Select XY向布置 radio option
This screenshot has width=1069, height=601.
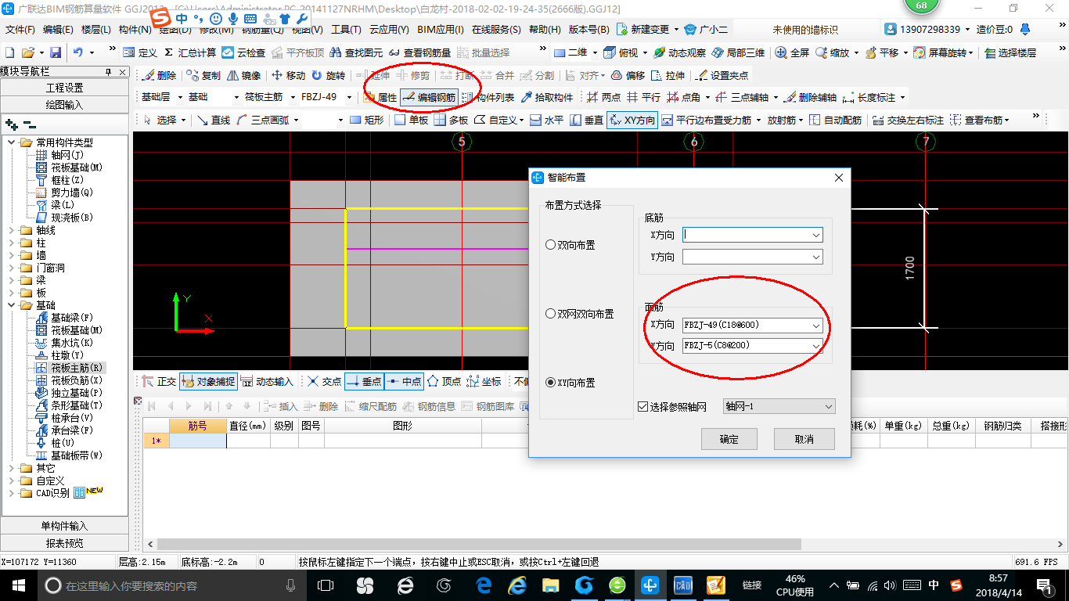coord(570,383)
